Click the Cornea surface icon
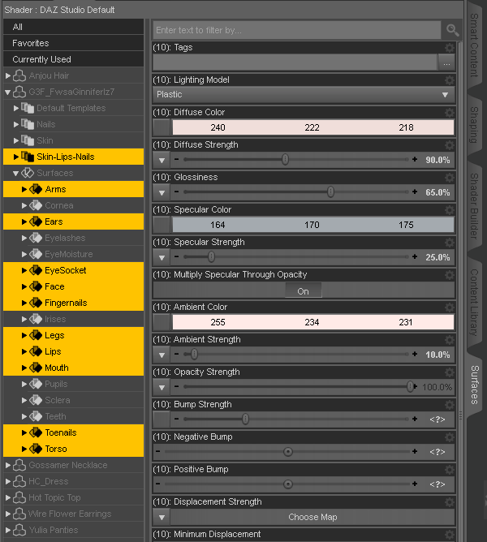 [x=36, y=205]
